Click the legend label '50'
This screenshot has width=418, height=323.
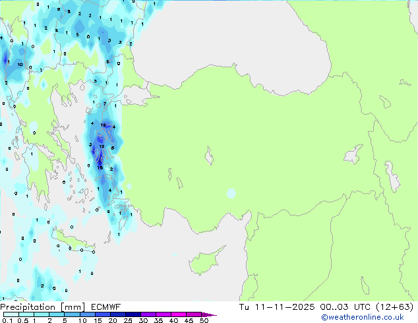pos(204,320)
